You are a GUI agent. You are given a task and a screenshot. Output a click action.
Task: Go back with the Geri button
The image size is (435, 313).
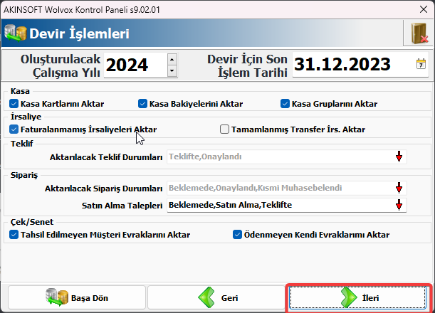[x=216, y=297]
